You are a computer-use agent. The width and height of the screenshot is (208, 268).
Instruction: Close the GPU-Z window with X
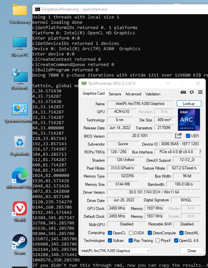click(x=198, y=83)
